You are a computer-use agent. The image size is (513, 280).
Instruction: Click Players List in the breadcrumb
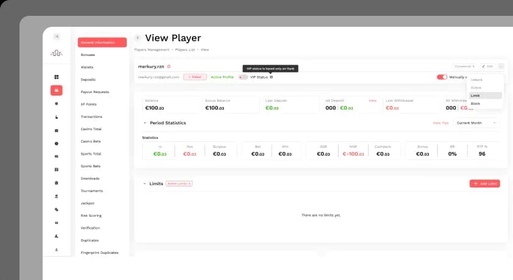[185, 50]
